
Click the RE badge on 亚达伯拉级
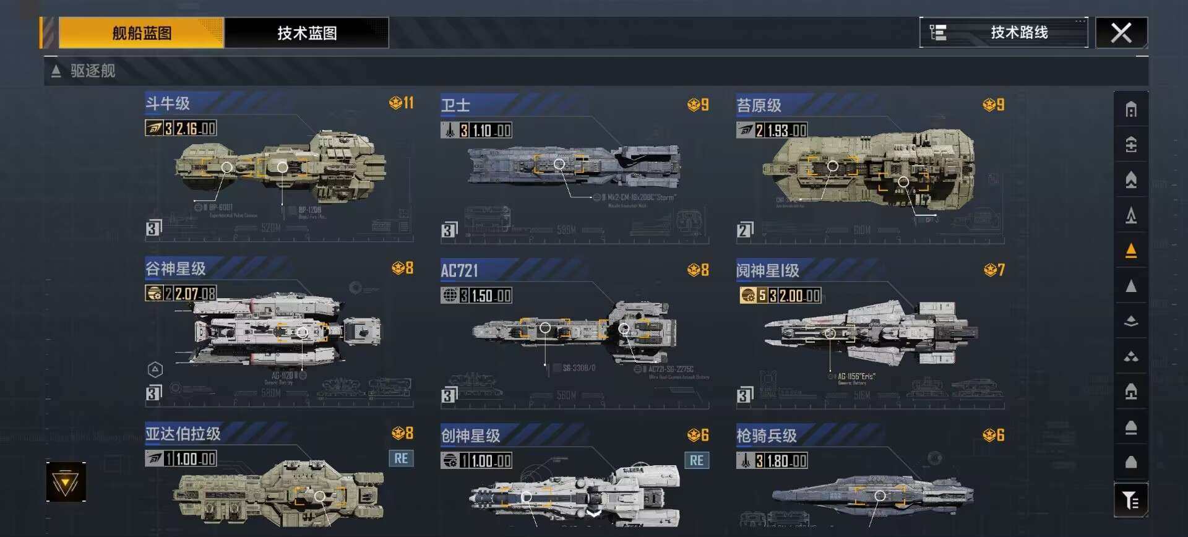(401, 458)
